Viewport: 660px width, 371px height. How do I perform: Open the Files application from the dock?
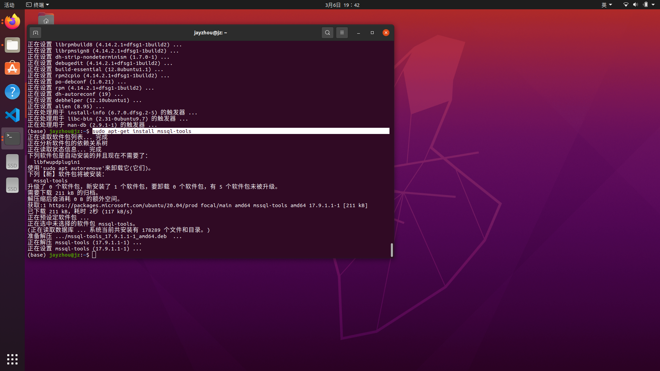pyautogui.click(x=12, y=45)
